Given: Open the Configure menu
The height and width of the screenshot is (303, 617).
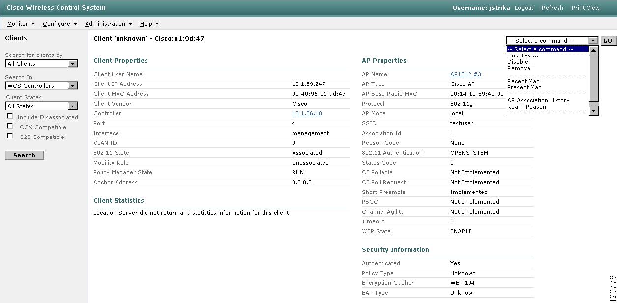Looking at the screenshot, I should [60, 24].
